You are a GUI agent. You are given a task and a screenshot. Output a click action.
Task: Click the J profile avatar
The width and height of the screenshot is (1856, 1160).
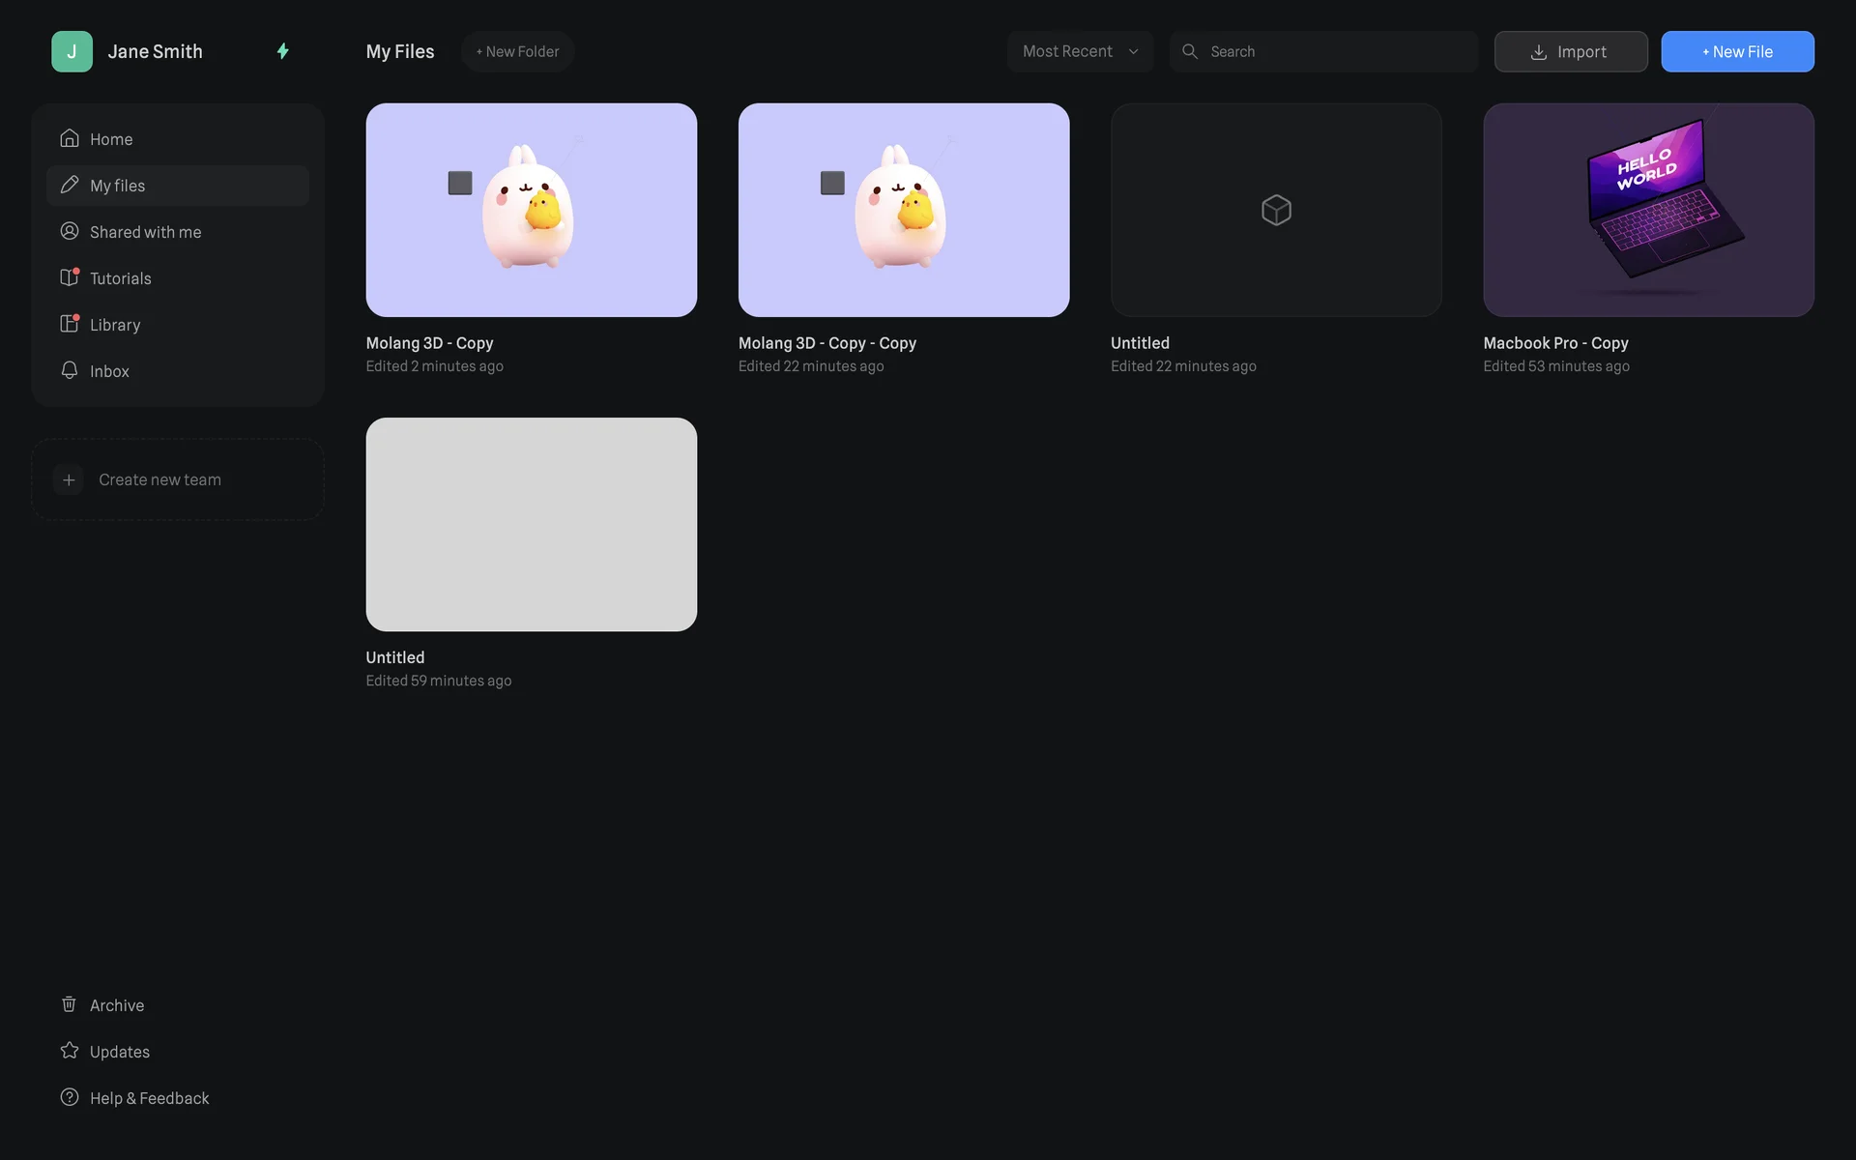pyautogui.click(x=72, y=51)
